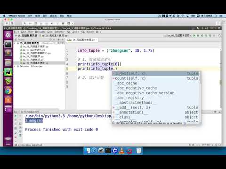Open the Tools menu
Viewport: 226px width, 169px height.
(x=75, y=32)
